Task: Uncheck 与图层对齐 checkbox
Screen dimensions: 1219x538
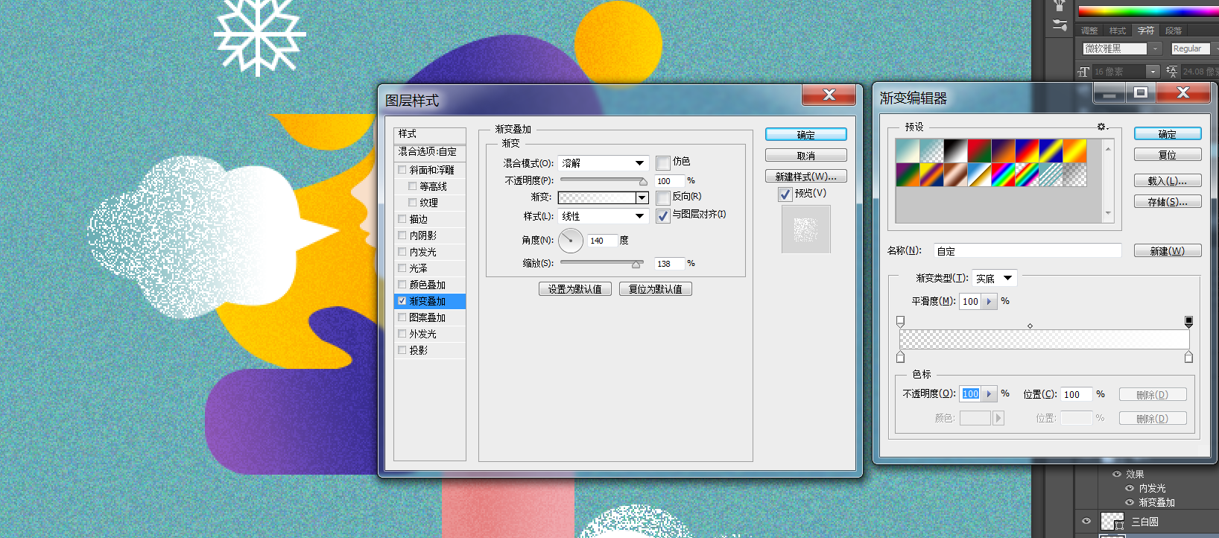Action: point(663,215)
